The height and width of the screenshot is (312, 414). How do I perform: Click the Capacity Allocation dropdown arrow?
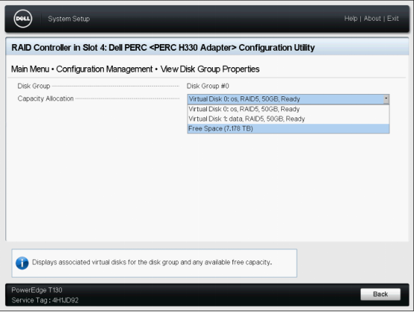click(386, 99)
